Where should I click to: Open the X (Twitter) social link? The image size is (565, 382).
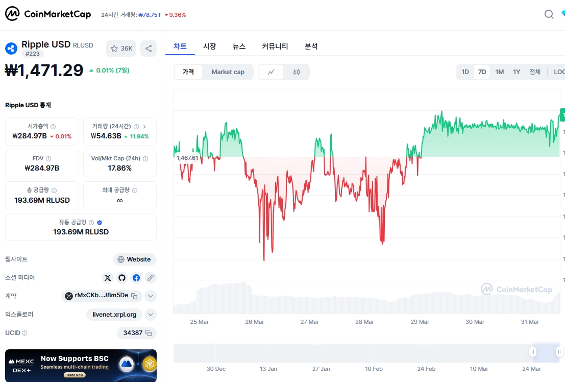(108, 278)
